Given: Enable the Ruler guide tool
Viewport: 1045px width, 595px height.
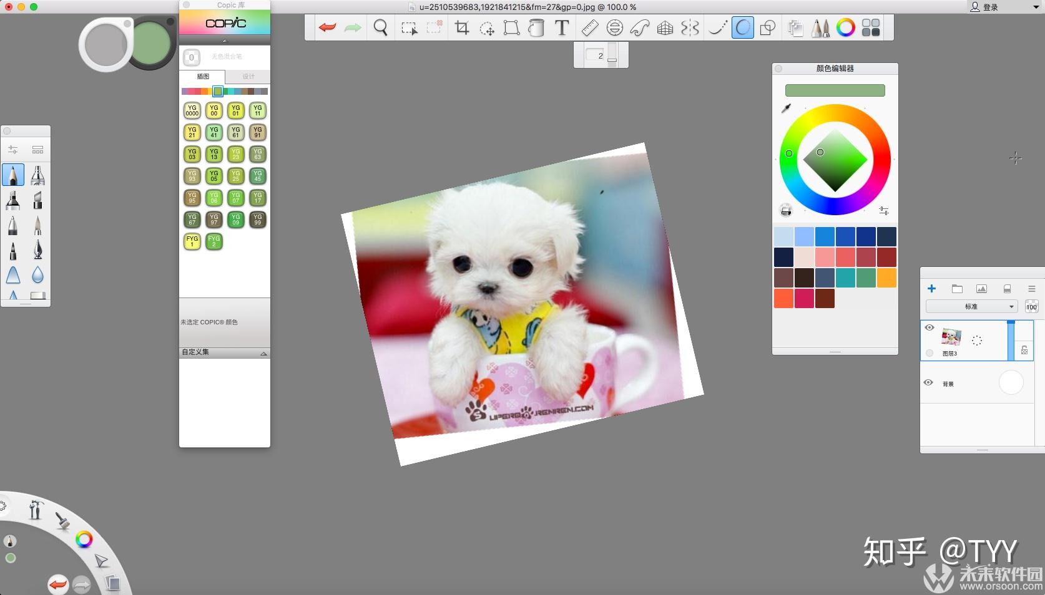Looking at the screenshot, I should (589, 28).
